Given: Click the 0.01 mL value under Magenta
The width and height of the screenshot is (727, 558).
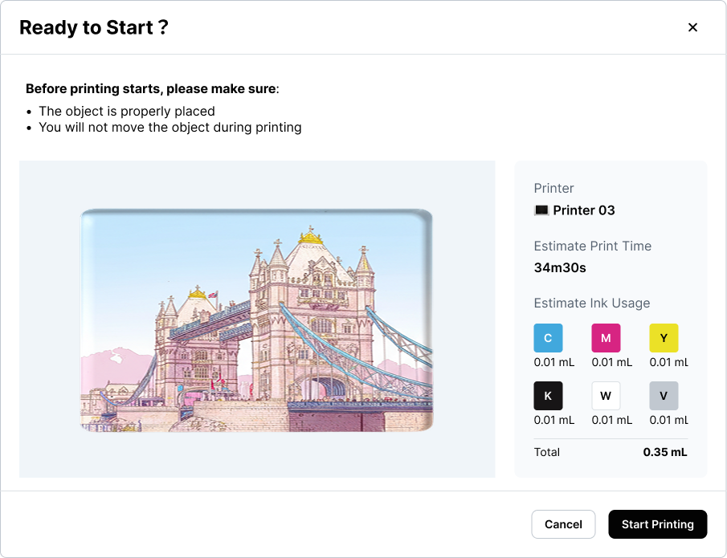Looking at the screenshot, I should click(x=611, y=362).
